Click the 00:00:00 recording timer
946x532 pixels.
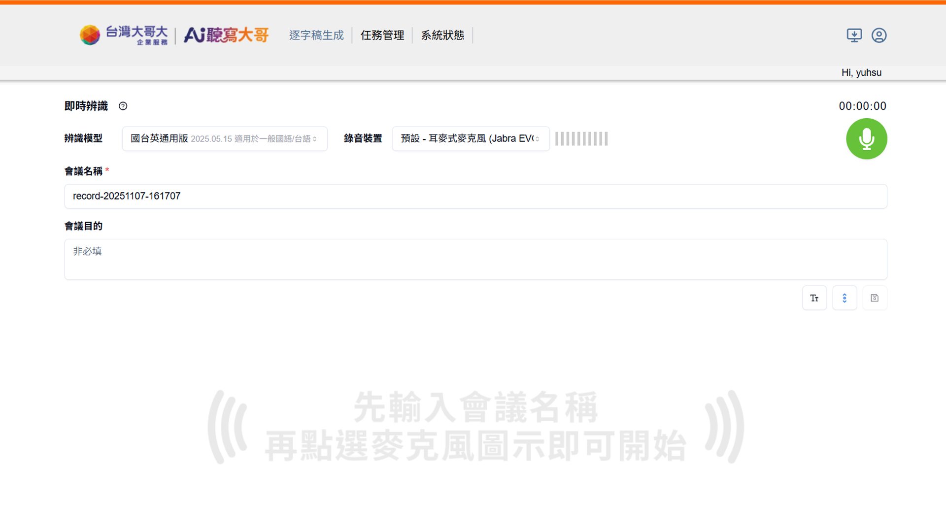(x=862, y=106)
